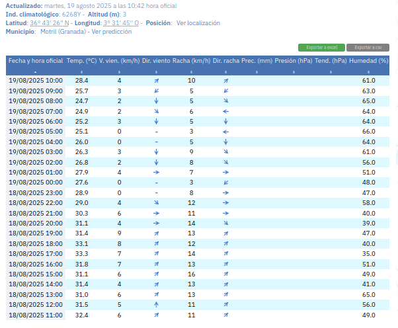This screenshot has width=398, height=328.
Task: Click sort arrows under Tend. (hPa) header
Action: click(330, 71)
